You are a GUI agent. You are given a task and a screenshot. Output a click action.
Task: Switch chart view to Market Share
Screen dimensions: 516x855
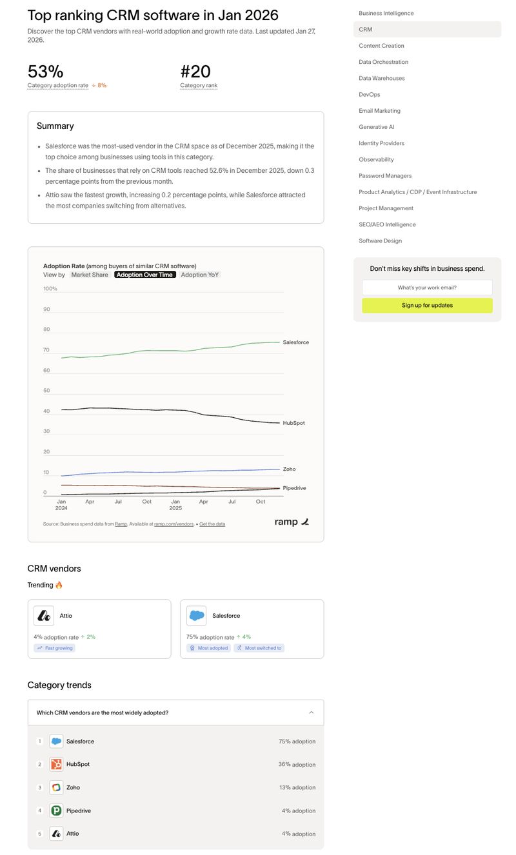point(90,275)
